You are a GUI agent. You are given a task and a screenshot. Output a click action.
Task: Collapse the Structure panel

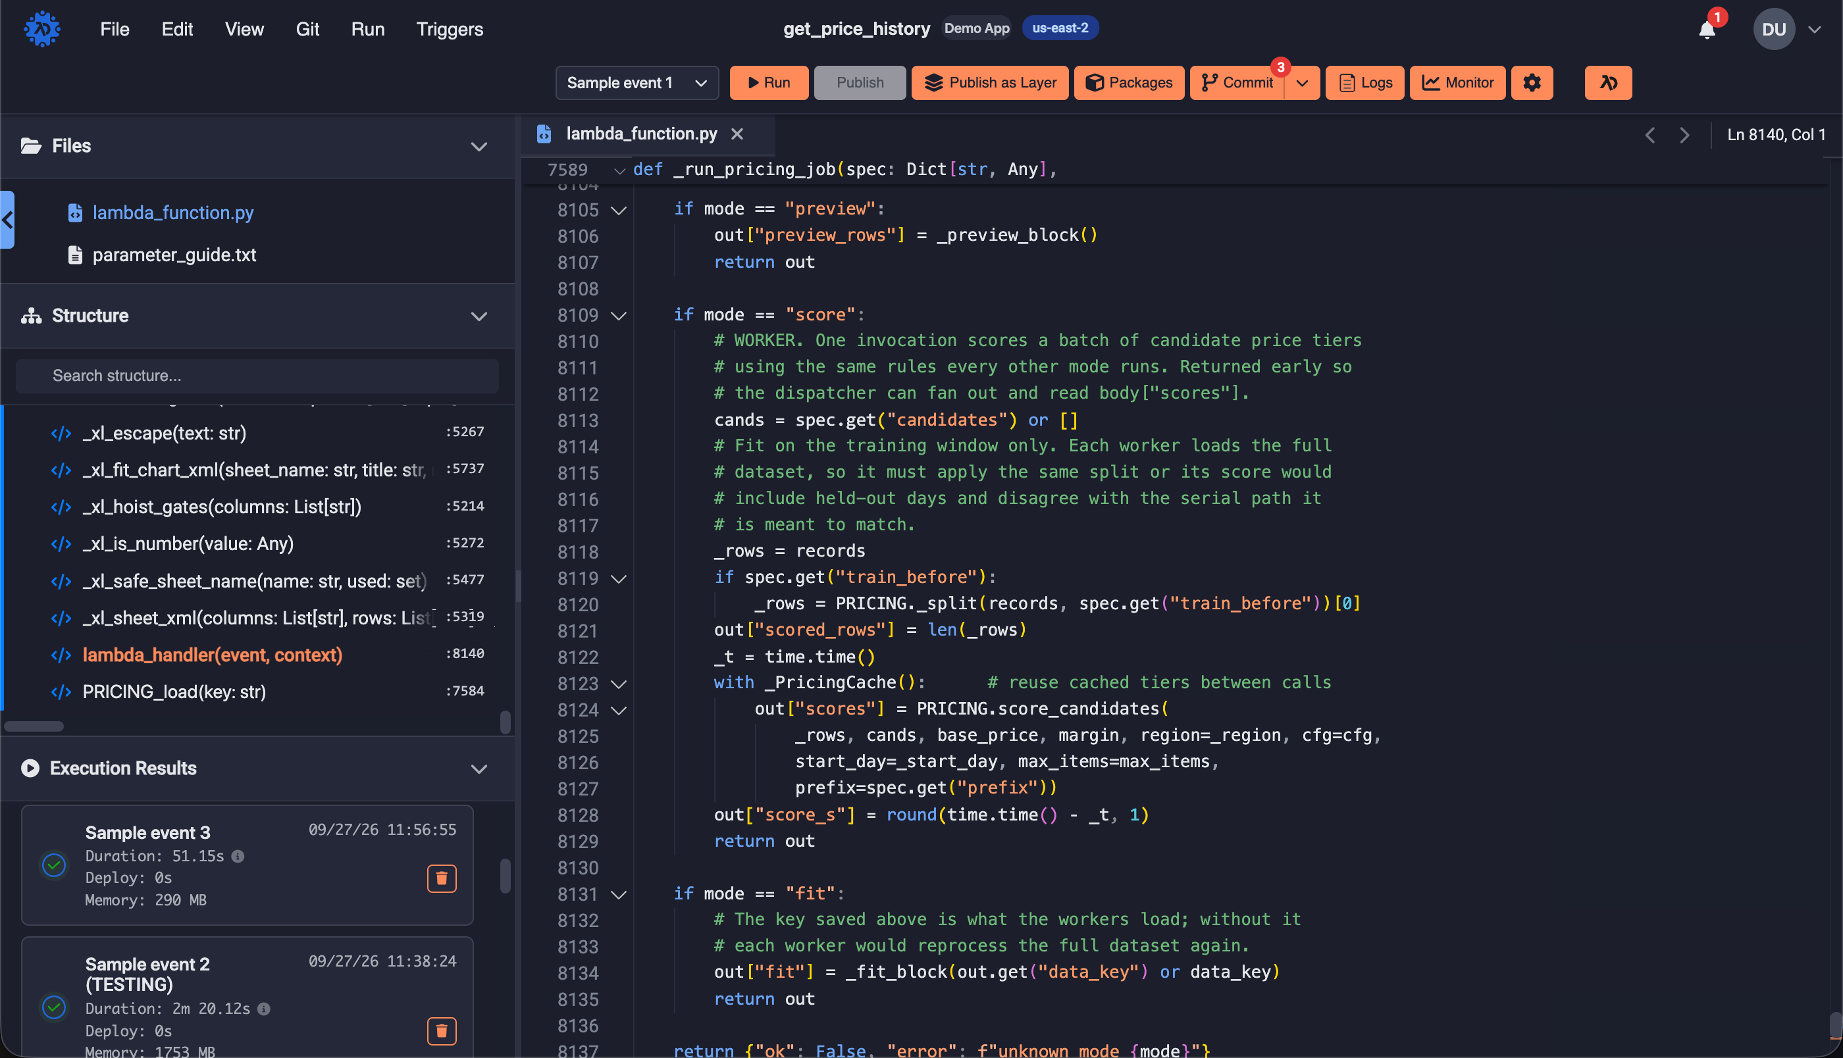[478, 316]
